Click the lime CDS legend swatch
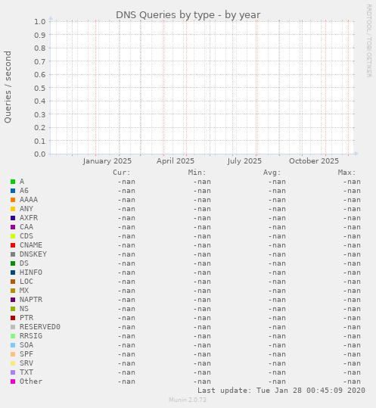The height and width of the screenshot is (408, 376). pos(13,236)
